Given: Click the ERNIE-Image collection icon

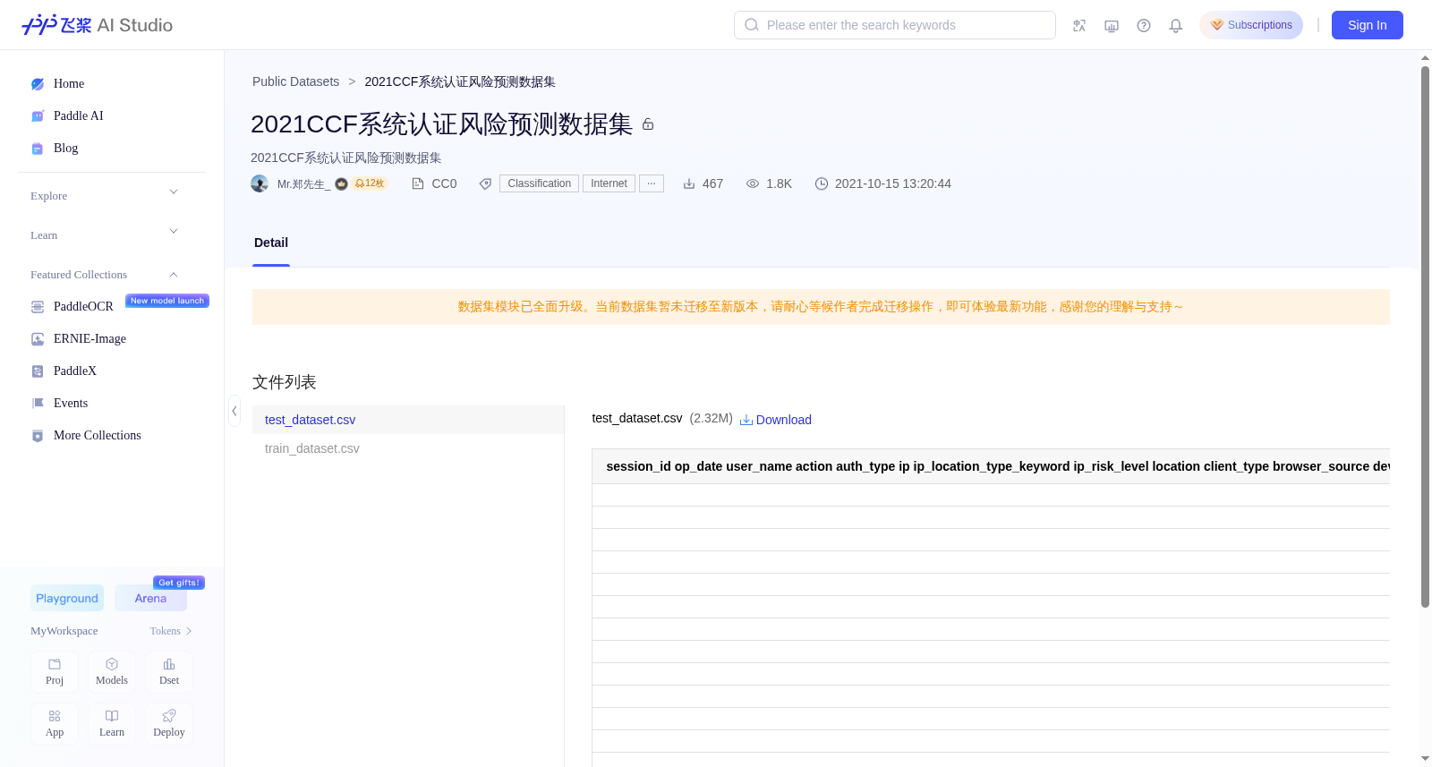Looking at the screenshot, I should pyautogui.click(x=38, y=339).
